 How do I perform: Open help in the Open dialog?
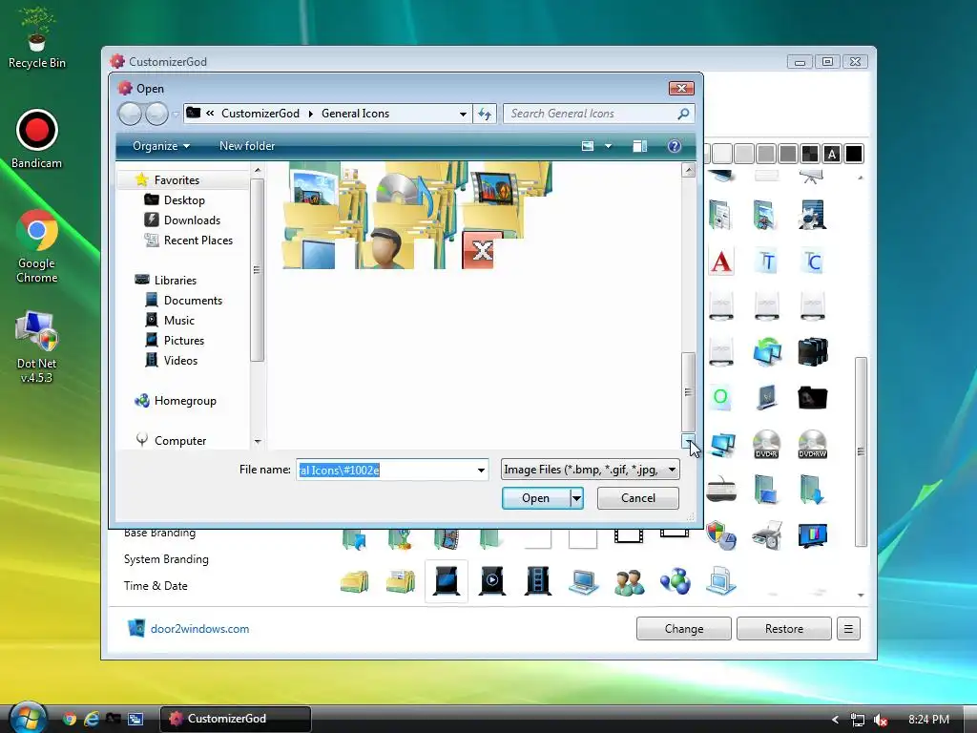click(x=675, y=146)
